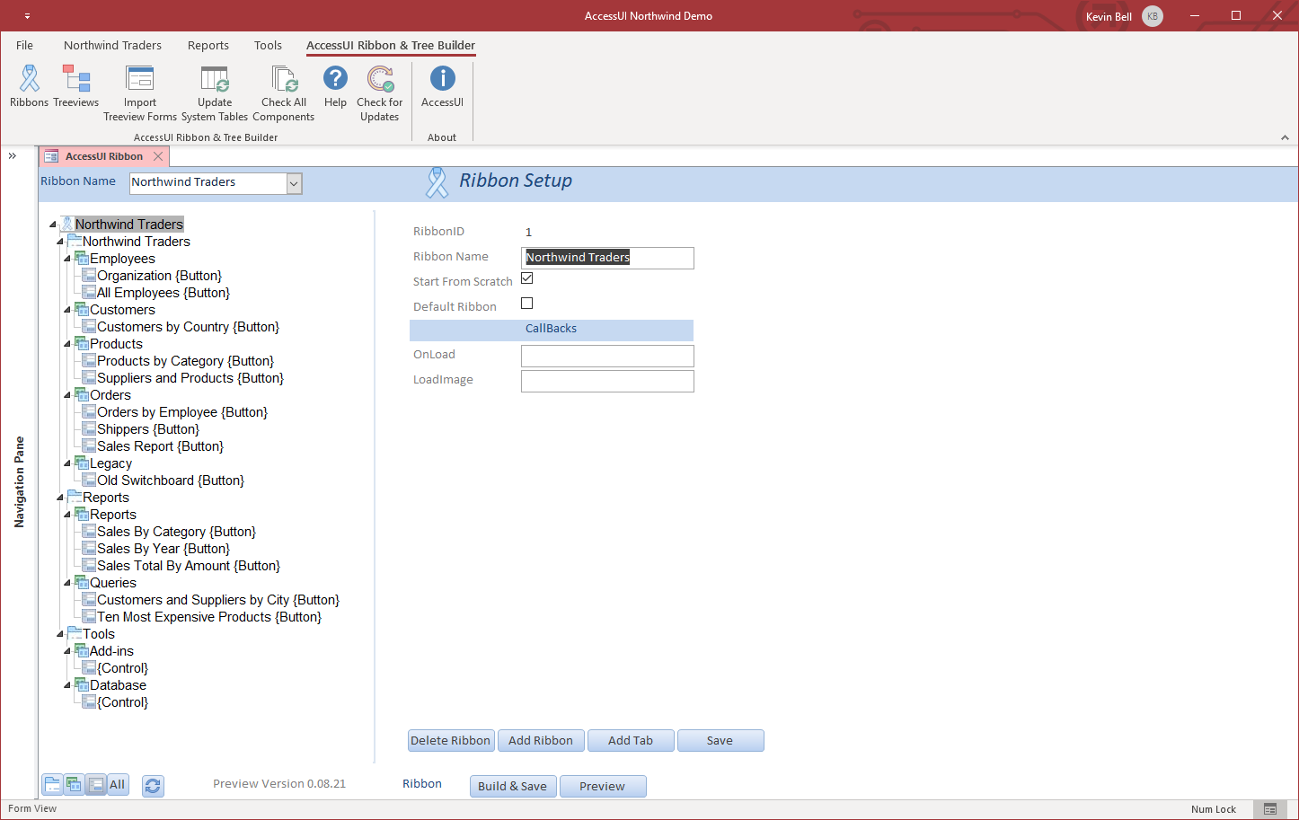Collapse the Orders group node
Image resolution: width=1299 pixels, height=820 pixels.
67,395
